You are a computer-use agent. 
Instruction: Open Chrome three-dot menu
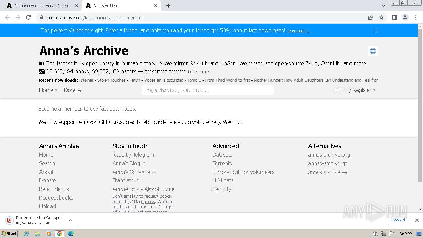pos(416,17)
